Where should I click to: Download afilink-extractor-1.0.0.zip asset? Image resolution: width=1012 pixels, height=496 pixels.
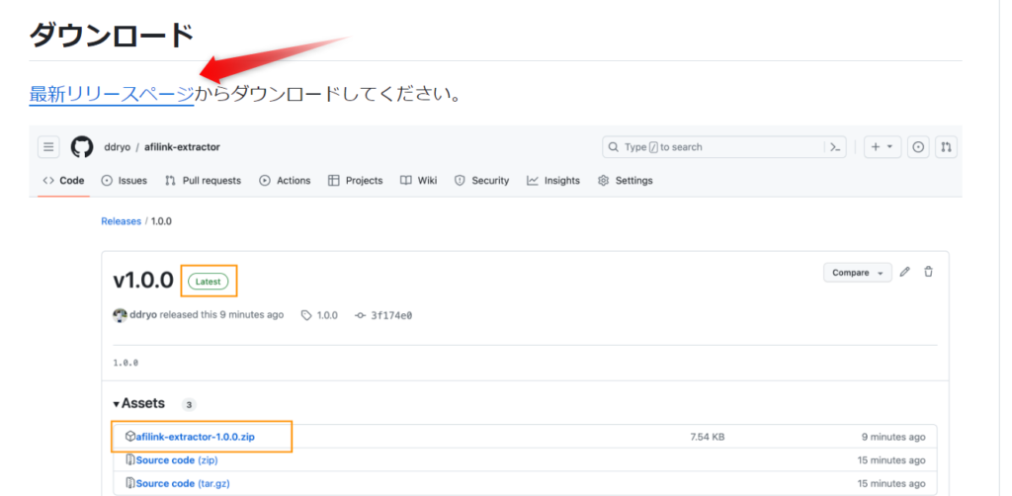pos(195,437)
